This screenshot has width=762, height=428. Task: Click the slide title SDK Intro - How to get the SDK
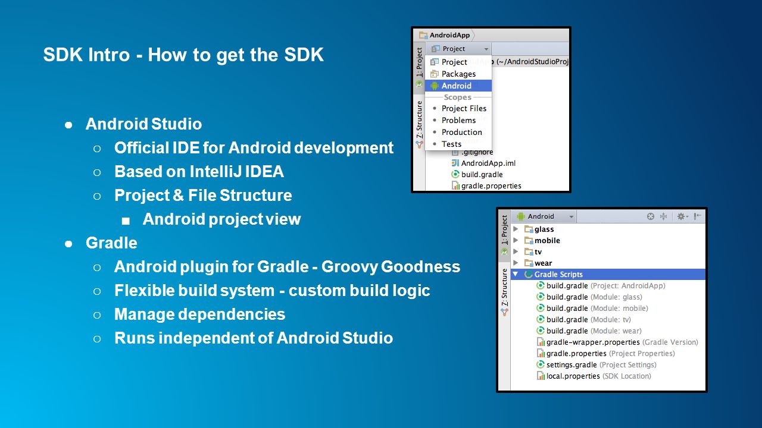pyautogui.click(x=183, y=55)
